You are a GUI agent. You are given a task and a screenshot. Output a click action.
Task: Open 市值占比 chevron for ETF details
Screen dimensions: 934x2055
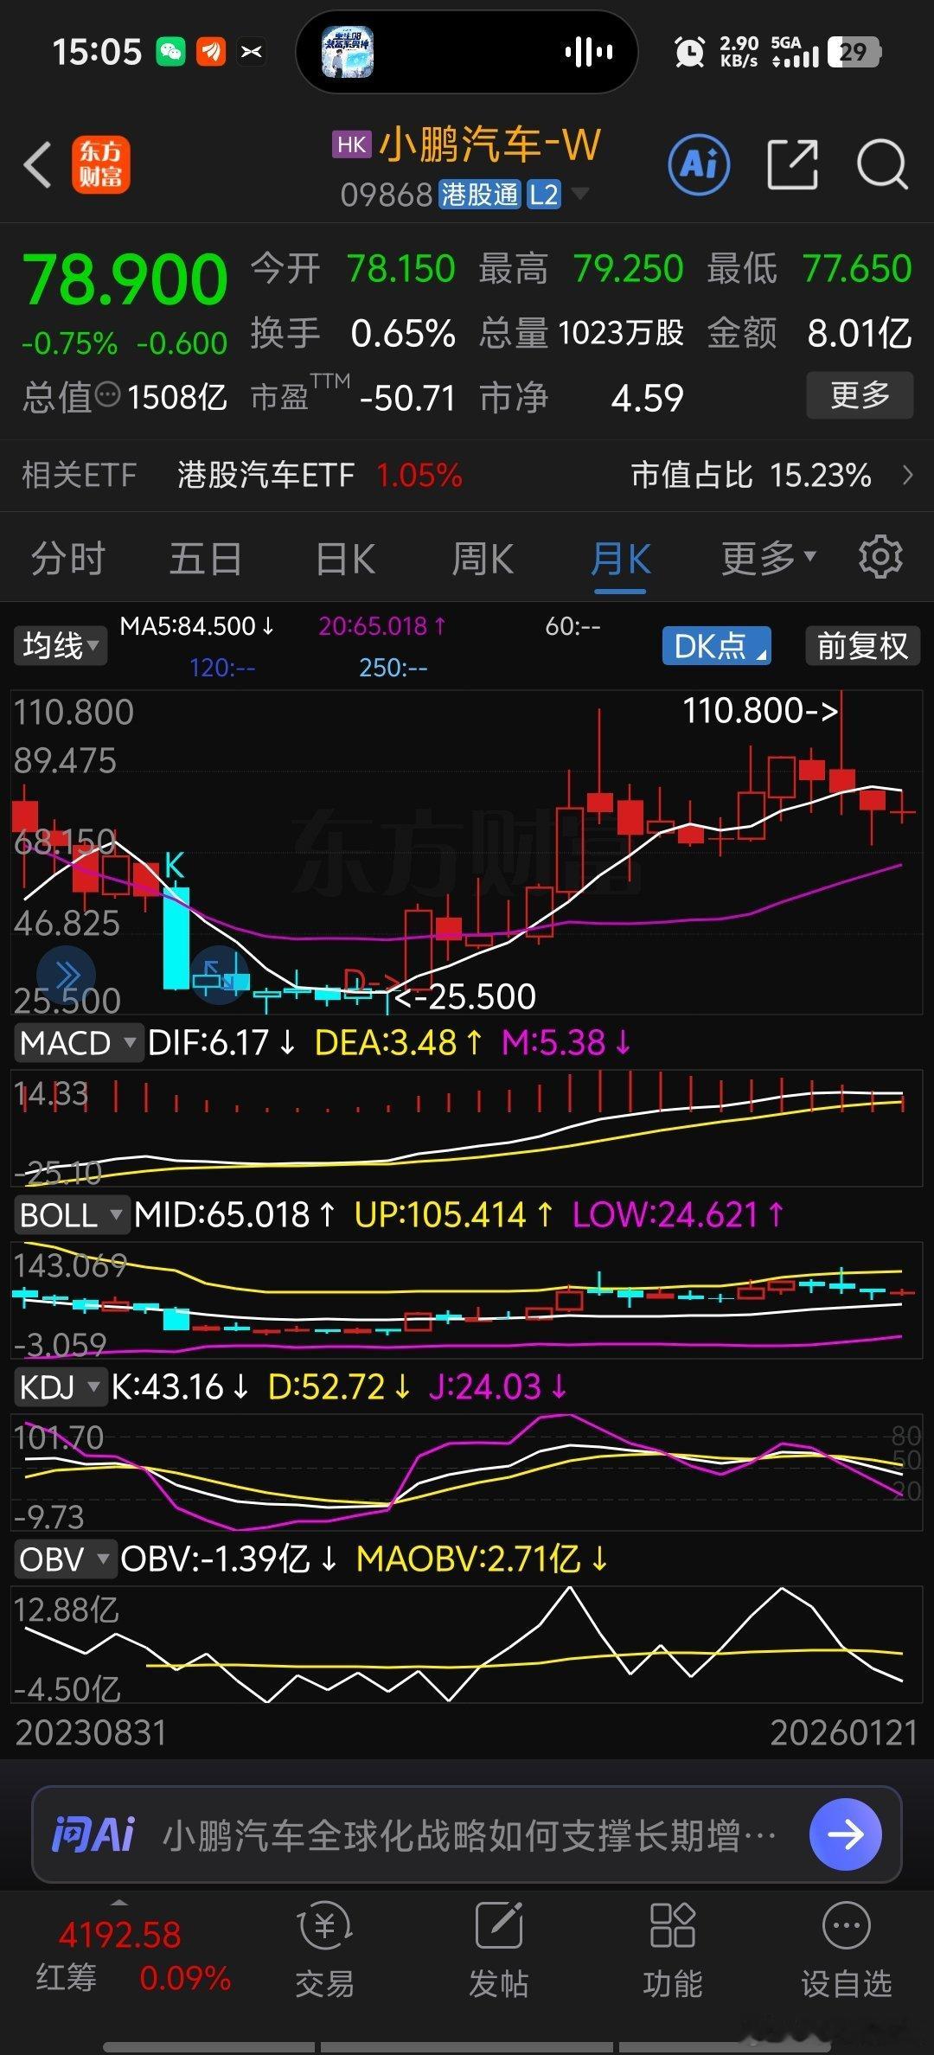[x=907, y=475]
